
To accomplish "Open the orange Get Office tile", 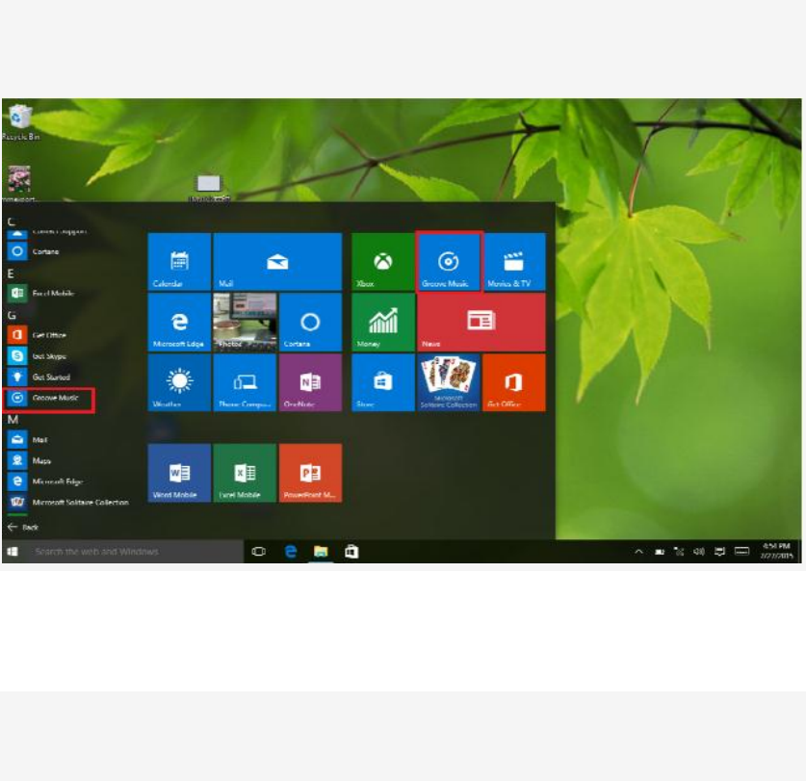I will tap(514, 382).
